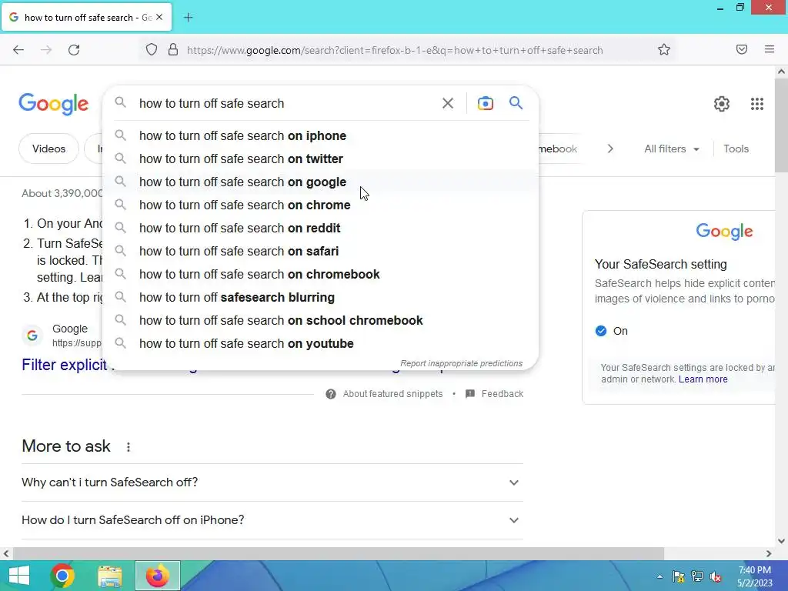788x591 pixels.
Task: Open the Windows Start button
Action: coord(18,576)
